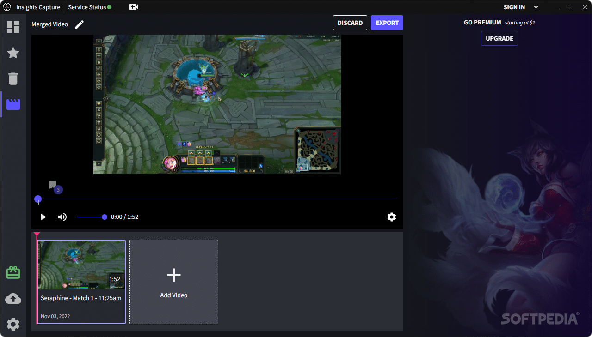The height and width of the screenshot is (337, 592).
Task: Open the dashboard grid icon in the sidebar
Action: tap(13, 27)
